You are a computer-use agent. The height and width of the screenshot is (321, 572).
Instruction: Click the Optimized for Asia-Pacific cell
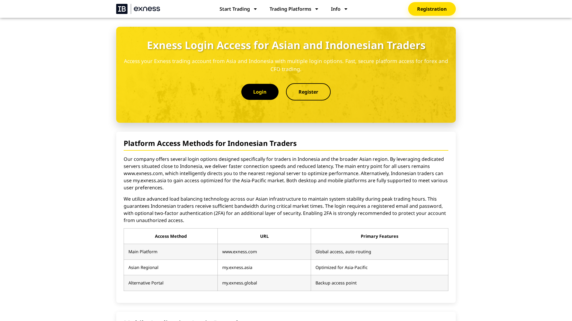tap(380, 267)
